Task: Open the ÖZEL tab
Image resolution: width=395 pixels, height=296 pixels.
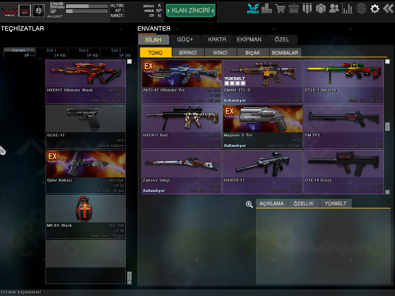Action: click(282, 40)
